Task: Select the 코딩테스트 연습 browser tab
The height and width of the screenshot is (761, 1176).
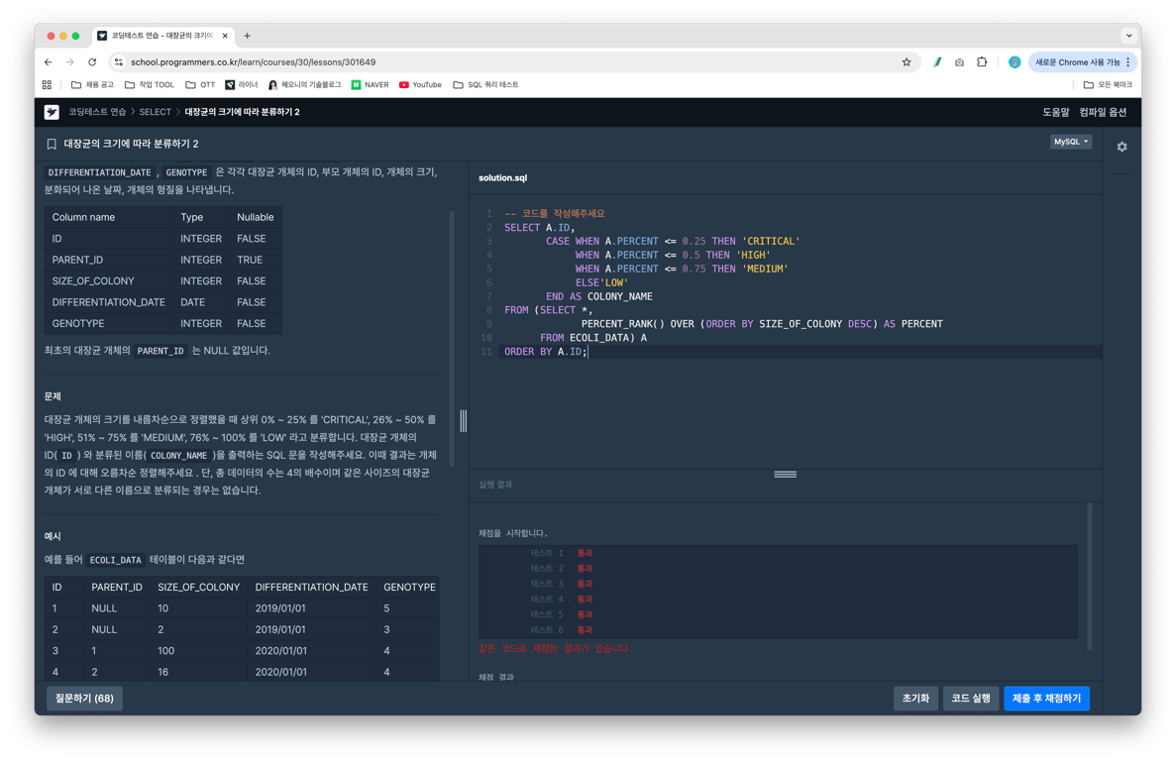Action: [162, 36]
